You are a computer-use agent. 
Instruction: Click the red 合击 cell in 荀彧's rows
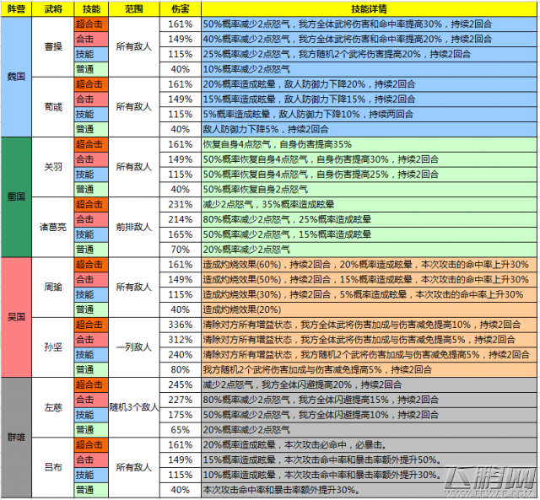click(x=91, y=99)
